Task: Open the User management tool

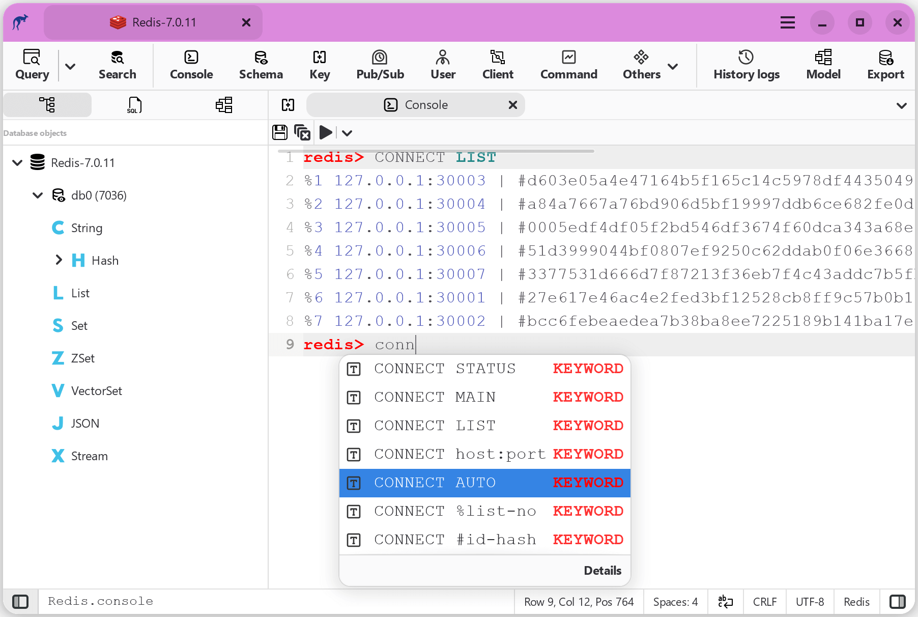Action: pyautogui.click(x=443, y=65)
